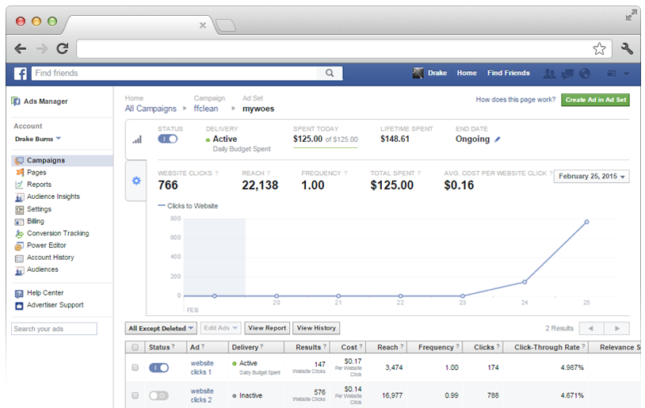645x408 pixels.
Task: Open the ffclean campaign breadcrumb
Action: pos(206,109)
